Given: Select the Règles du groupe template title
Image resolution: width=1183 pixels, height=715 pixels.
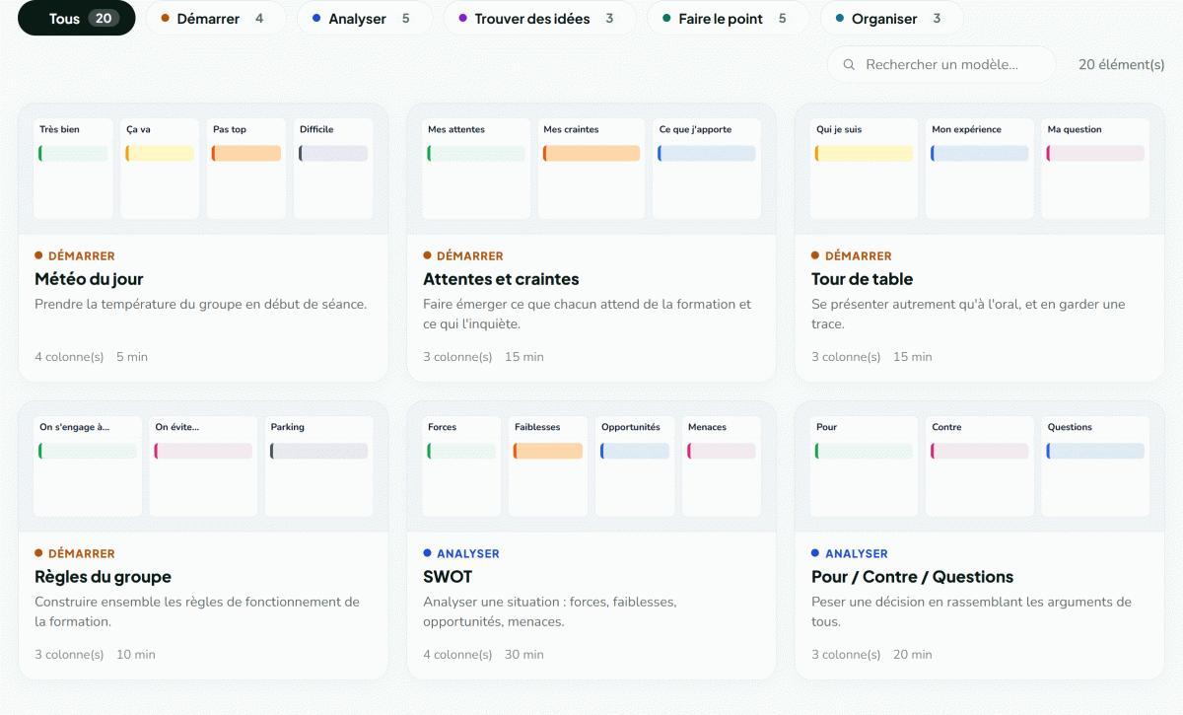Looking at the screenshot, I should 103,577.
